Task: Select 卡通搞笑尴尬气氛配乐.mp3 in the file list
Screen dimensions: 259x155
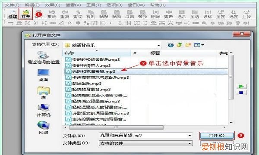Action: pyautogui.click(x=97, y=77)
